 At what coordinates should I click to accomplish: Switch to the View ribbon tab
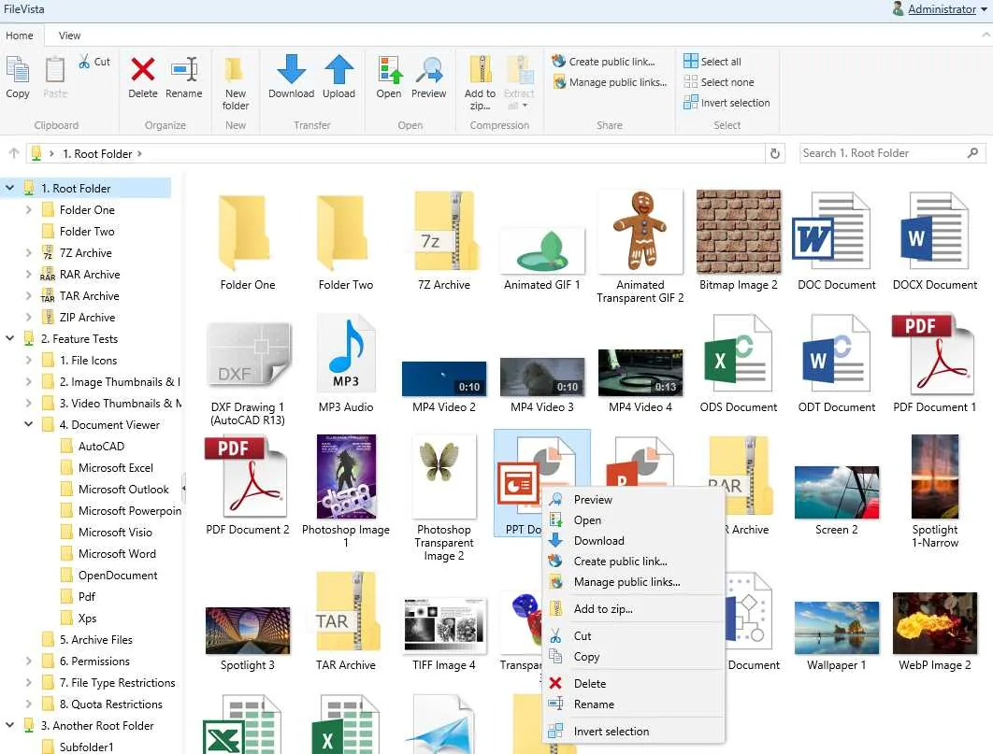70,36
